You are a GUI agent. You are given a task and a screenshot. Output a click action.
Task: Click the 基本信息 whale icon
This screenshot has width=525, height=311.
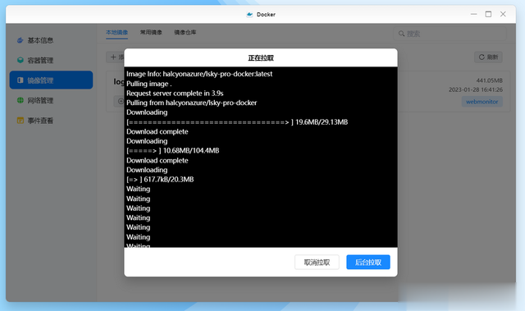pyautogui.click(x=20, y=40)
